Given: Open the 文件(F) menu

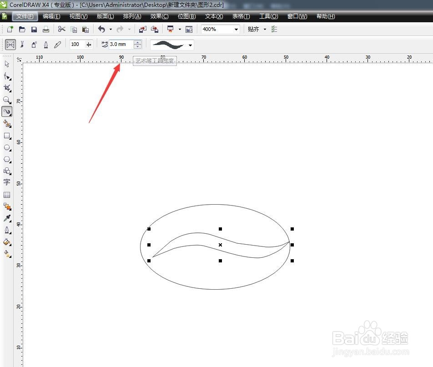Looking at the screenshot, I should point(25,16).
